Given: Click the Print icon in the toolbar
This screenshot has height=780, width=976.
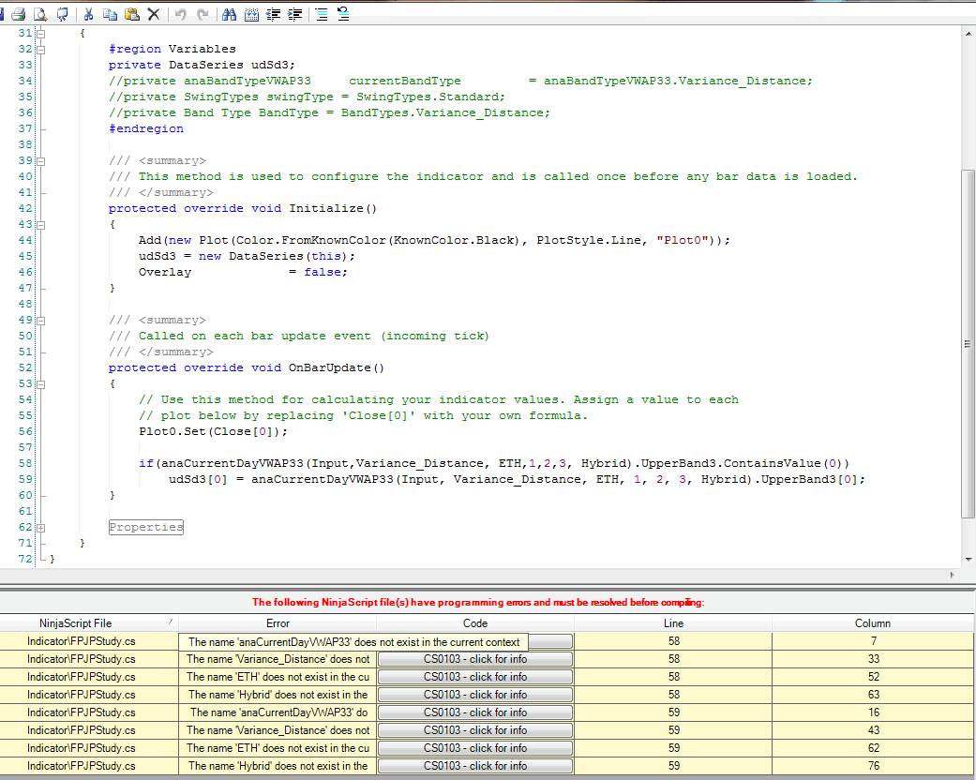Looking at the screenshot, I should [x=19, y=14].
